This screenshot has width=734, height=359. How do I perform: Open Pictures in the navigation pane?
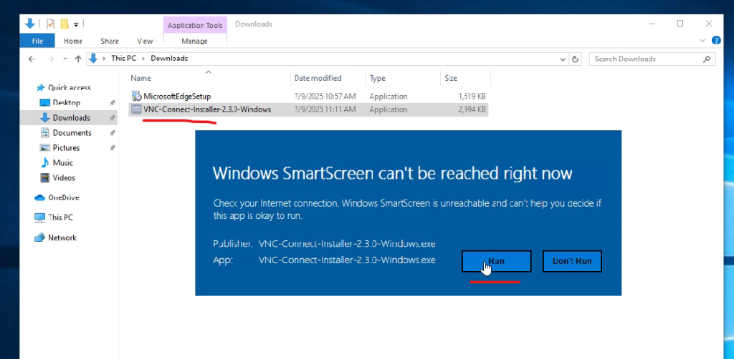pos(66,147)
